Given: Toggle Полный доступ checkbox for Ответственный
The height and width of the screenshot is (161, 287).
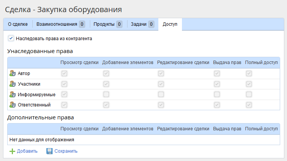Looking at the screenshot, I should click(x=249, y=105).
